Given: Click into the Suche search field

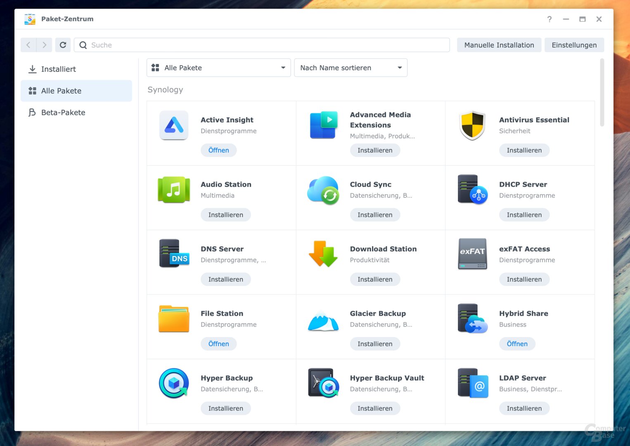Looking at the screenshot, I should click(262, 45).
